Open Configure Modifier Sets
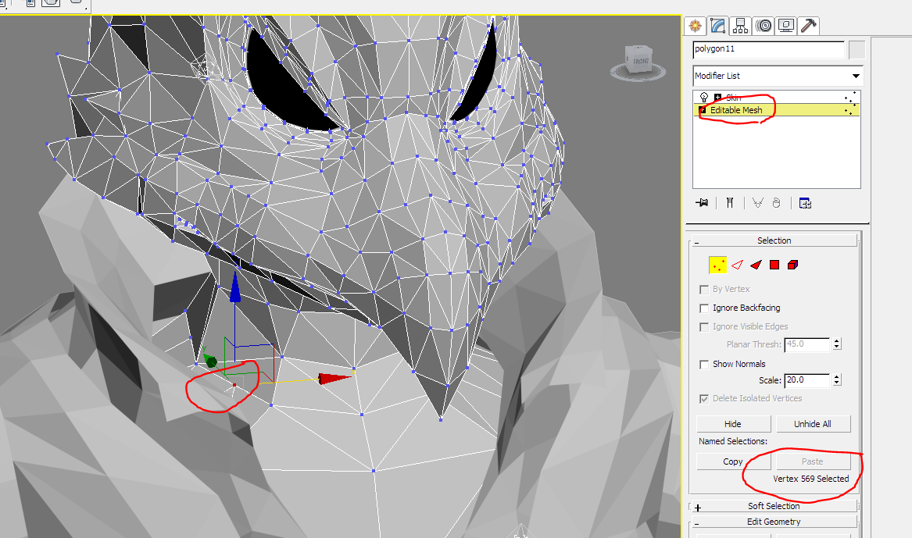The image size is (912, 538). (x=805, y=202)
